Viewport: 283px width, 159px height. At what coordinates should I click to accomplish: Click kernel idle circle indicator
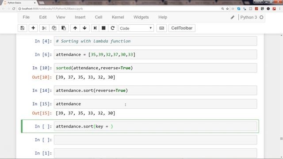(261, 17)
